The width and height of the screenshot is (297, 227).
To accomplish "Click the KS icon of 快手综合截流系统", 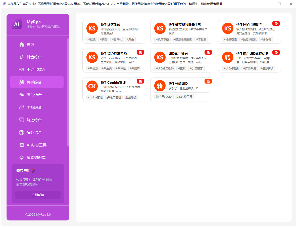I will pyautogui.click(x=92, y=57).
